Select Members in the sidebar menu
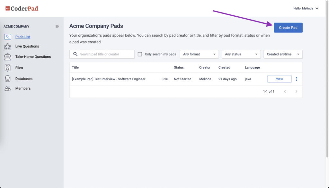This screenshot has width=329, height=188. point(23,89)
